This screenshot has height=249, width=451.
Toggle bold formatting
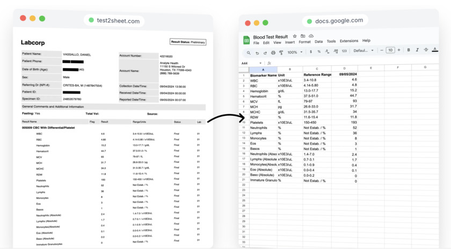click(409, 50)
